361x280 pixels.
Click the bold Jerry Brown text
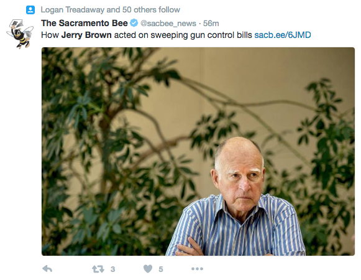click(86, 35)
